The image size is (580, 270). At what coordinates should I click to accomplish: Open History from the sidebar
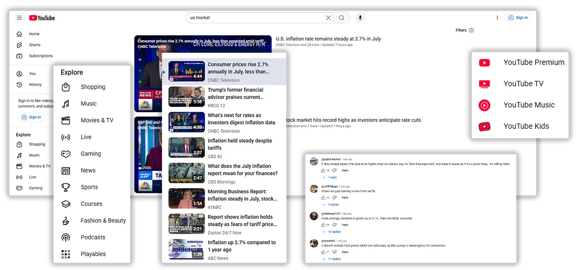(29, 84)
